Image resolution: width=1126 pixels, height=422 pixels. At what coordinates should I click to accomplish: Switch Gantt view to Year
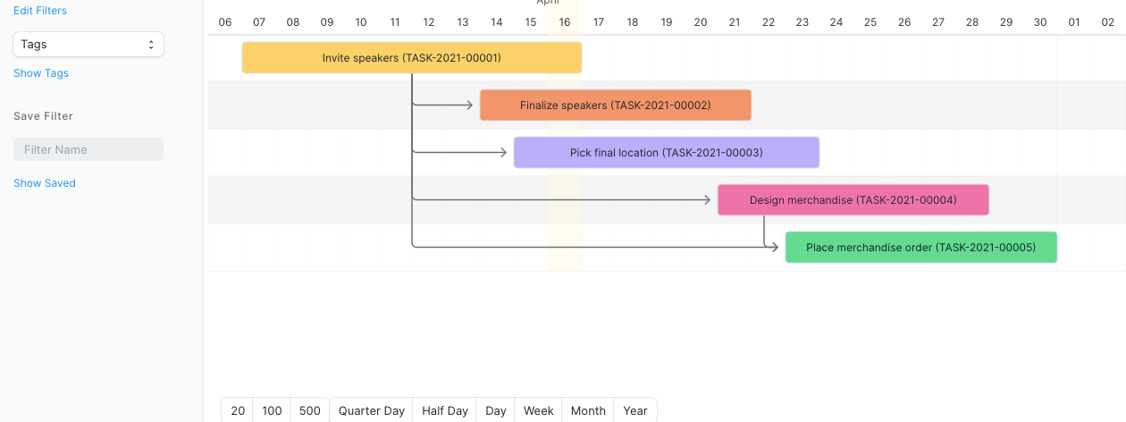(x=635, y=410)
